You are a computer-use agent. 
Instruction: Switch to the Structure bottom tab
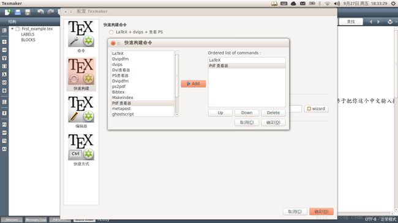click(x=12, y=220)
